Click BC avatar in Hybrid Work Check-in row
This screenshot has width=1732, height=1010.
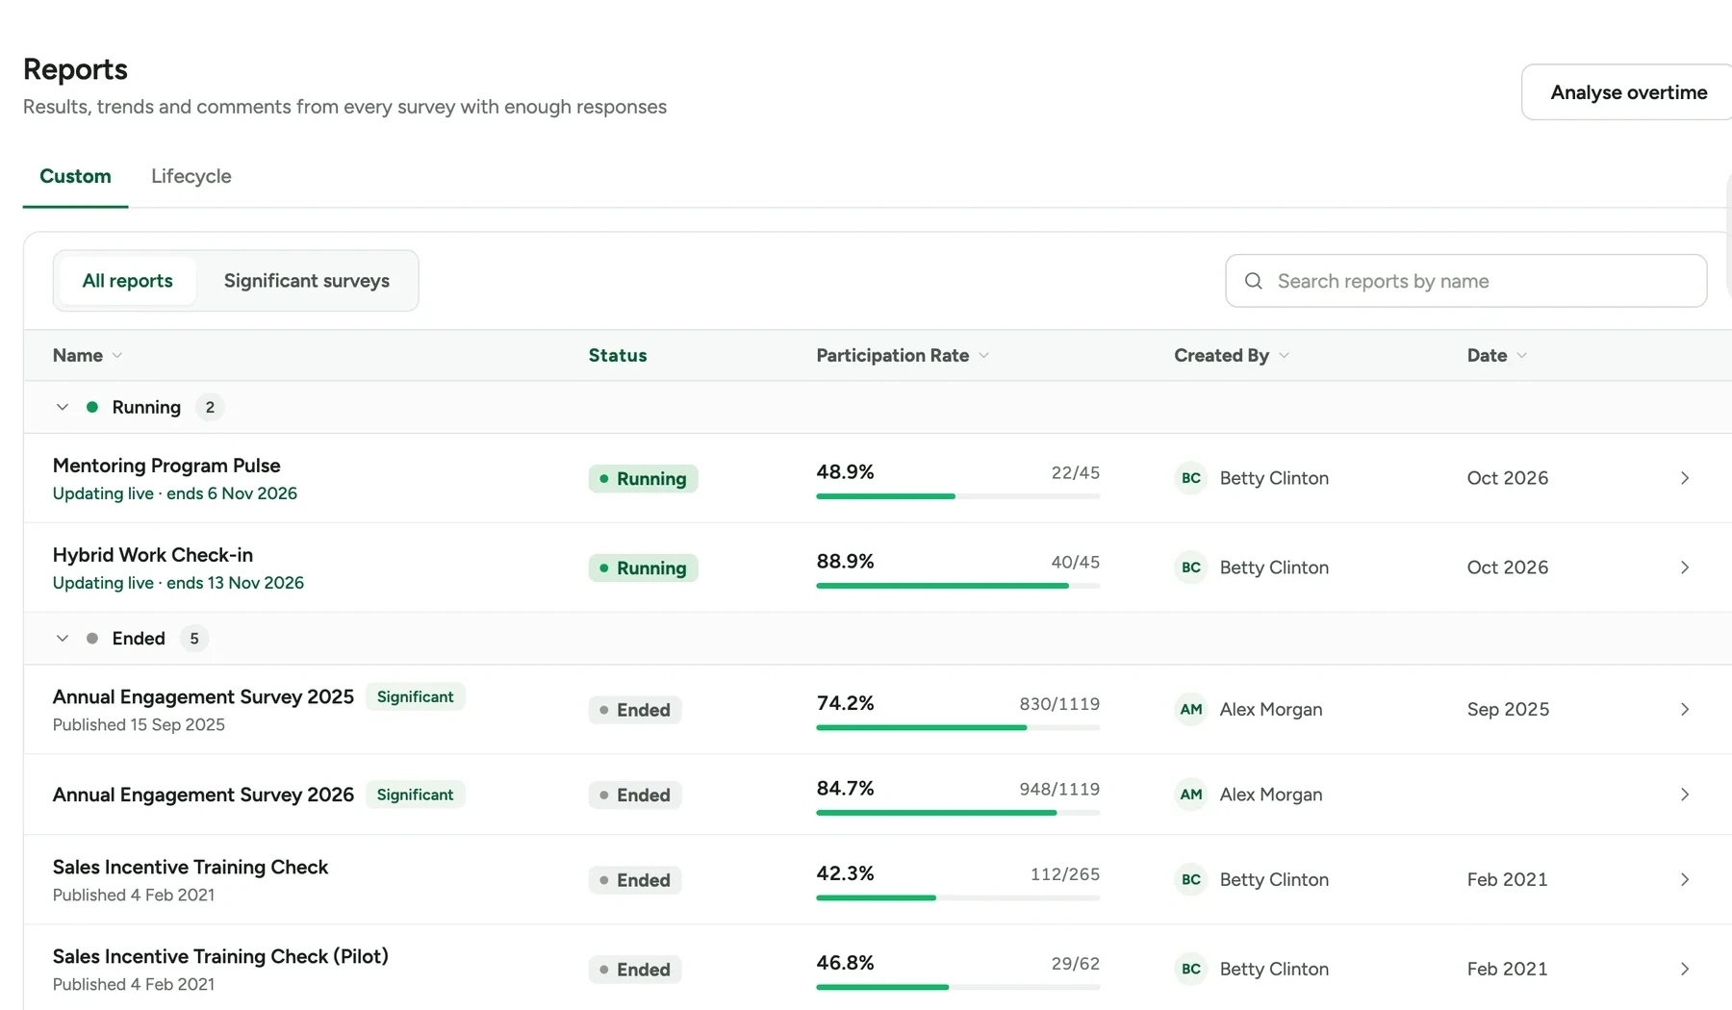1191,568
